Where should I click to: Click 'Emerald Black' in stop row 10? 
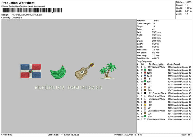tap(159, 93)
